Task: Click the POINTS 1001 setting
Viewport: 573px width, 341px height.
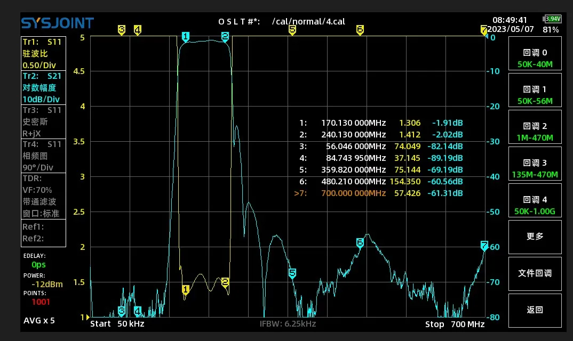Action: pos(41,302)
